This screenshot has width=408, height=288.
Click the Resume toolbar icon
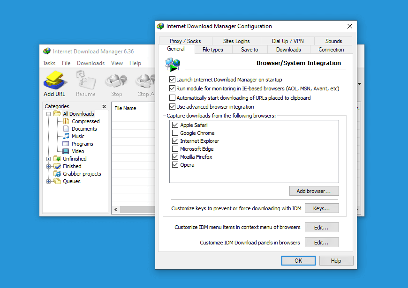86,80
